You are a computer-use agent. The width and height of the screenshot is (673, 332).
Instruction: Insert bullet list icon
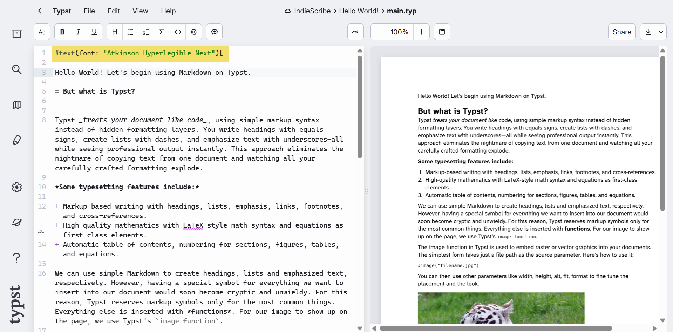pyautogui.click(x=130, y=32)
